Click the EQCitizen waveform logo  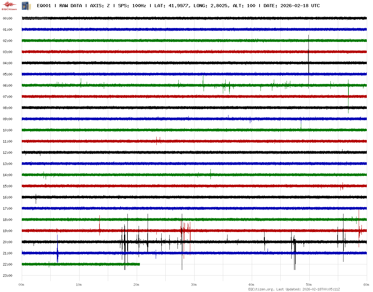click(x=9, y=5)
